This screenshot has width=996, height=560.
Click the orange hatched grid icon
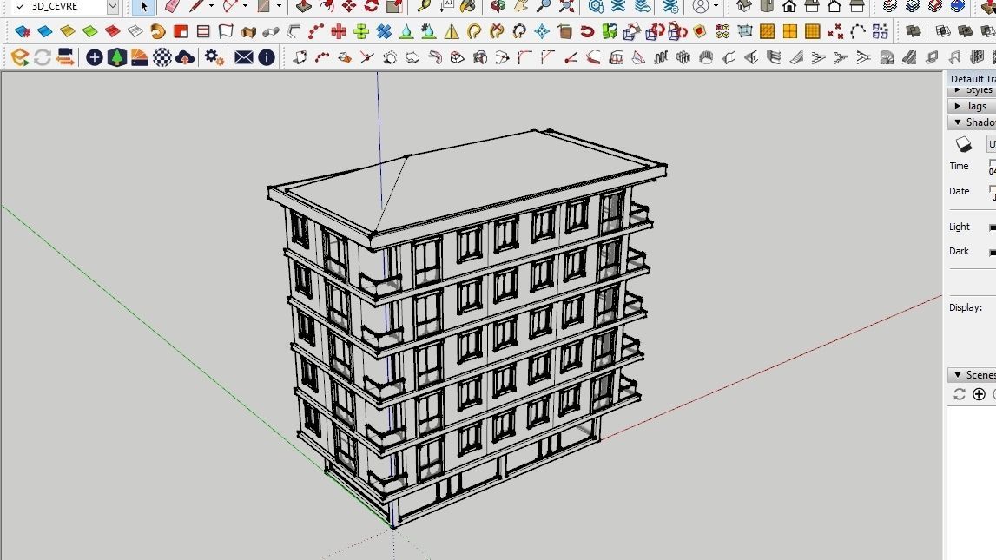(768, 31)
